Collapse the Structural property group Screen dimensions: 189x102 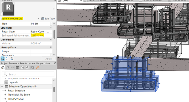click(51, 28)
